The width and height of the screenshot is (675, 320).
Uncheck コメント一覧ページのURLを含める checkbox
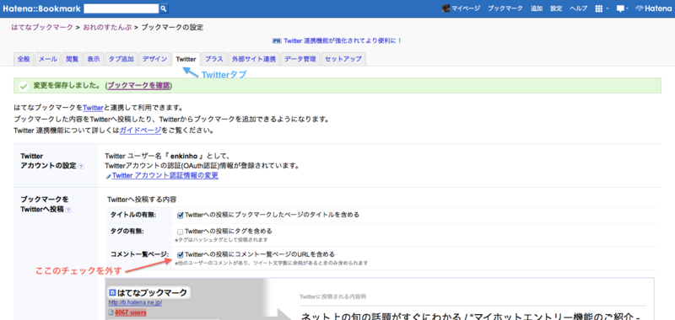[x=181, y=254]
